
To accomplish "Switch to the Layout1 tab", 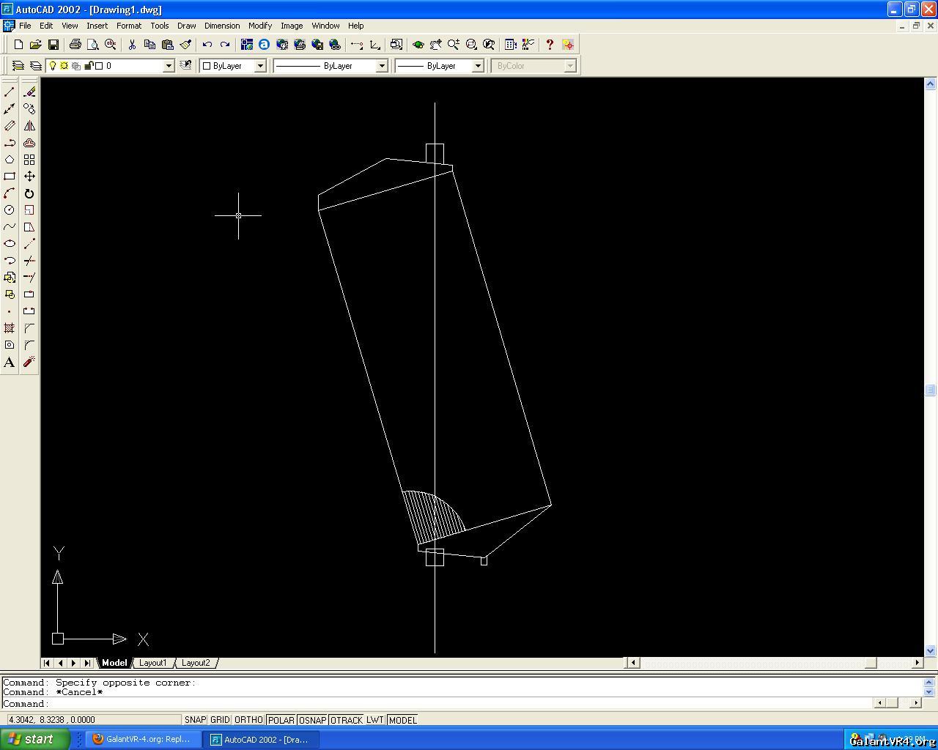I will (152, 663).
